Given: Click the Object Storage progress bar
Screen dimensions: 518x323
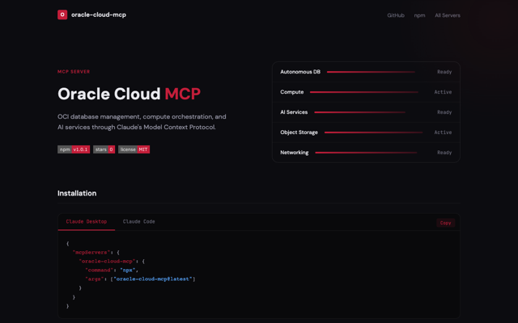Looking at the screenshot, I should coord(374,132).
